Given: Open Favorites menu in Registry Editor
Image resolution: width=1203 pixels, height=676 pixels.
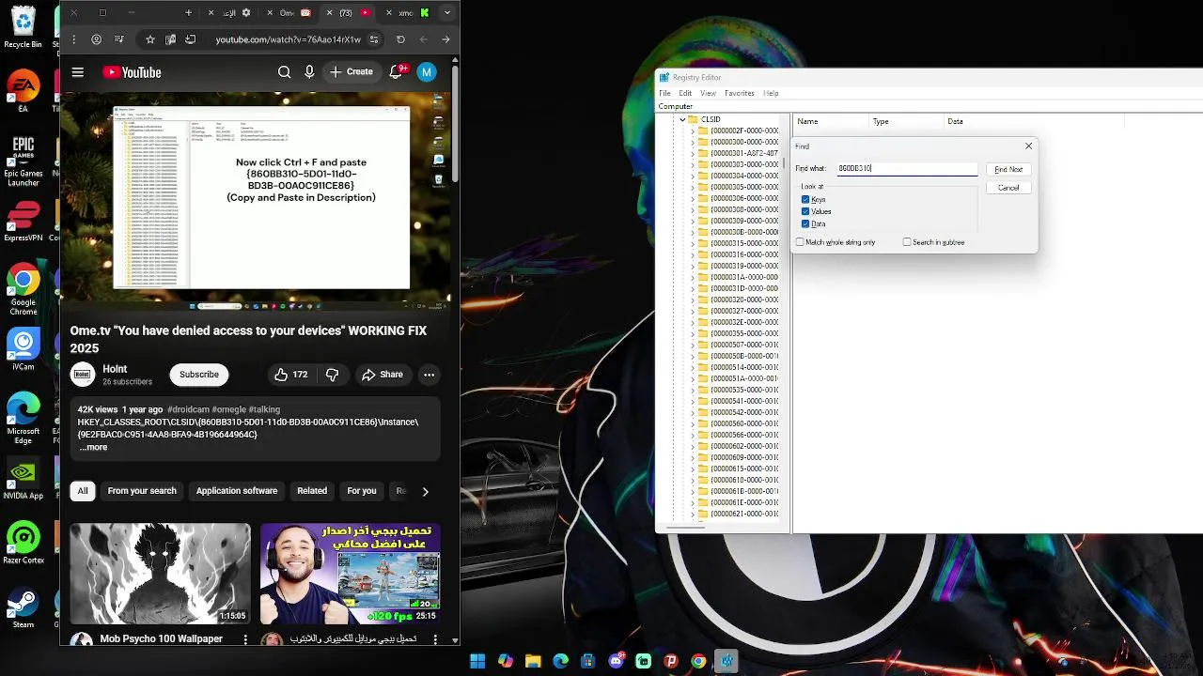Looking at the screenshot, I should pyautogui.click(x=739, y=93).
